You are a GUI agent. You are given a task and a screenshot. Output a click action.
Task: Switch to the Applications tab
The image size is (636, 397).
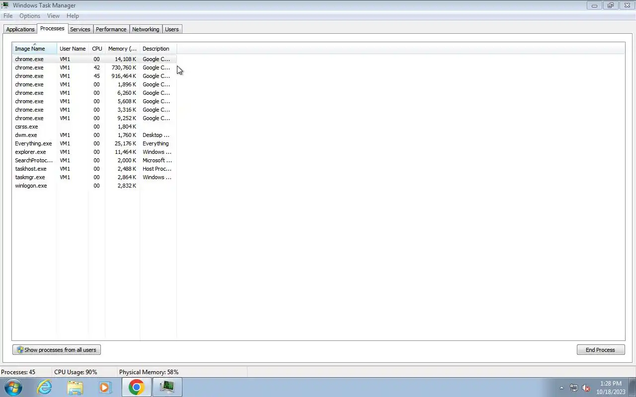pos(20,29)
